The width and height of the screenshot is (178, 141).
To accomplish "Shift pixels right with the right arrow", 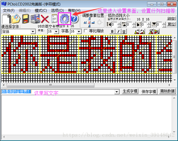I will click(x=93, y=23).
